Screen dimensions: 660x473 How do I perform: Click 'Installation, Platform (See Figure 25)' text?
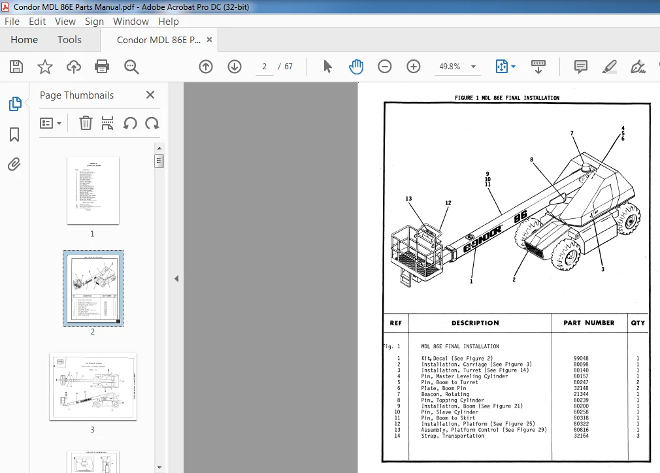(x=478, y=424)
